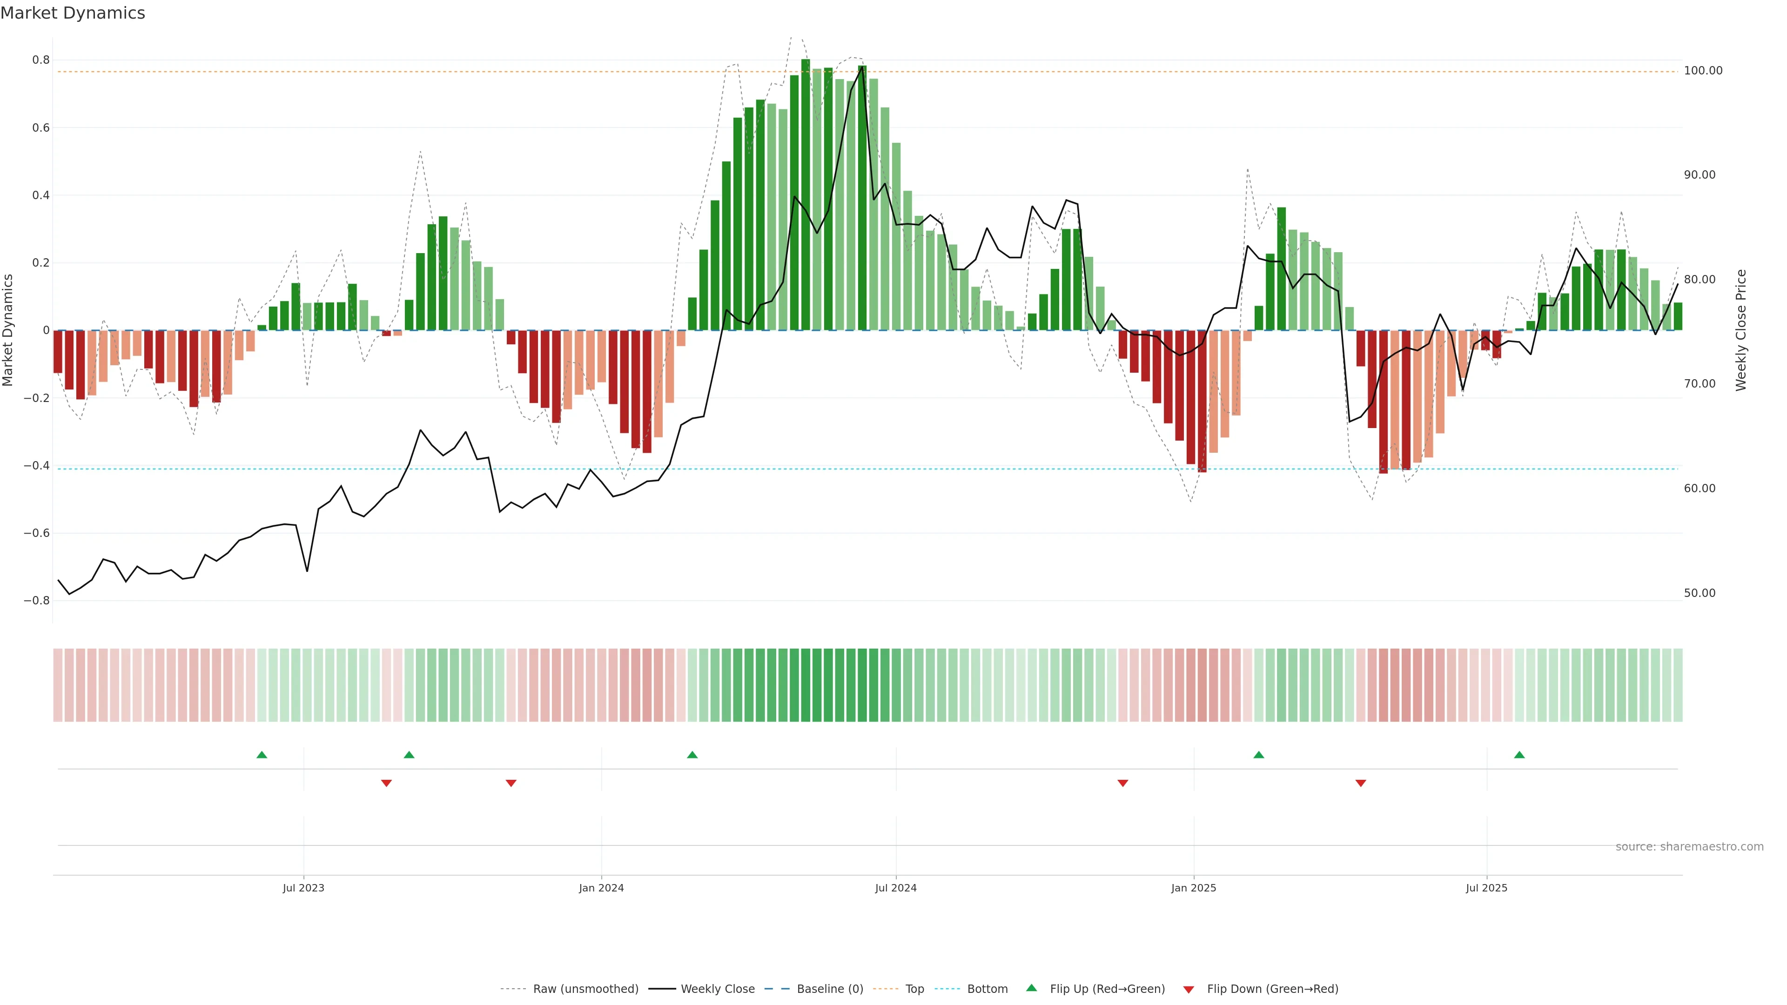Screen dimensions: 1787x1005
Task: Click the Flip Up triangle icon in legend
Action: (1032, 988)
